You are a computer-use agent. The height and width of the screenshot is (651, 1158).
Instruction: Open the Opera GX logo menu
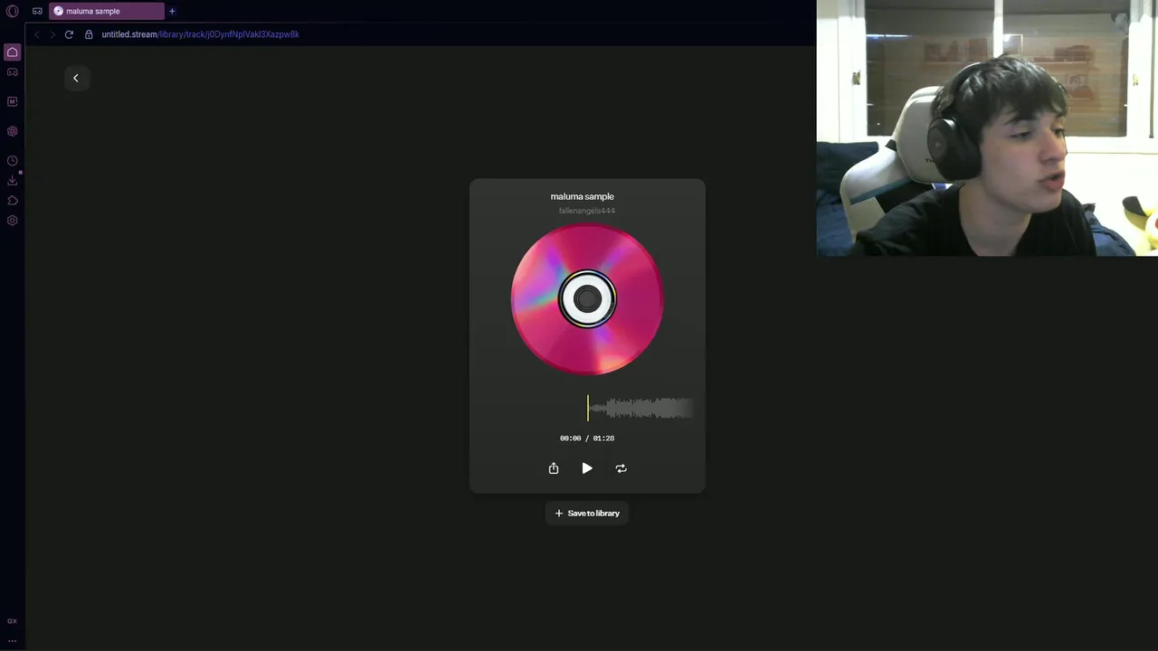(x=13, y=11)
